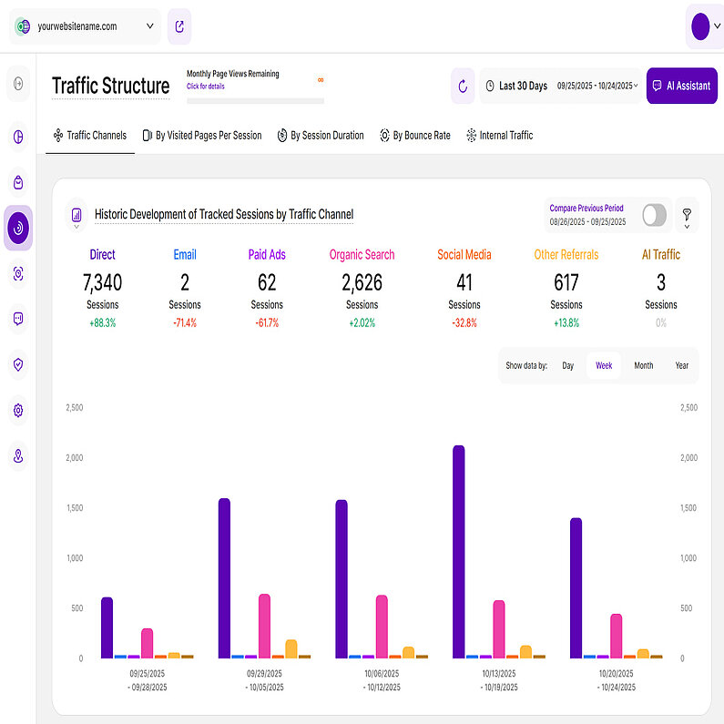Image resolution: width=724 pixels, height=724 pixels.
Task: Open the shopping bag sidebar icon
Action: [x=18, y=183]
